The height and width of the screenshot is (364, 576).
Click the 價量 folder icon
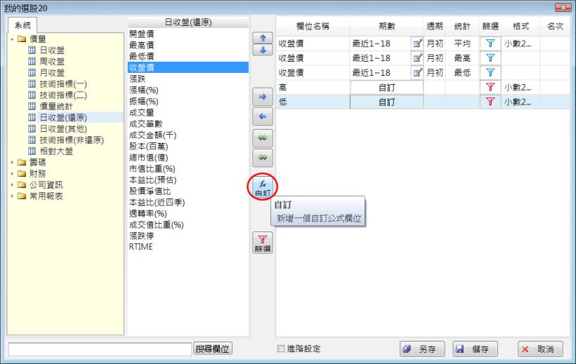coord(22,39)
